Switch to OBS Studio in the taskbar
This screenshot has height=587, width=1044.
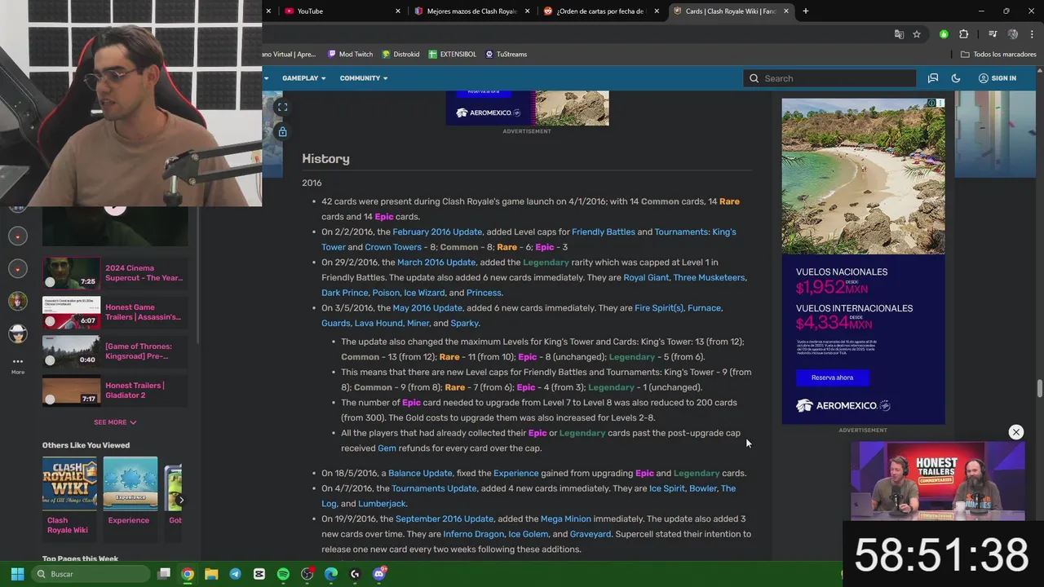pyautogui.click(x=307, y=574)
